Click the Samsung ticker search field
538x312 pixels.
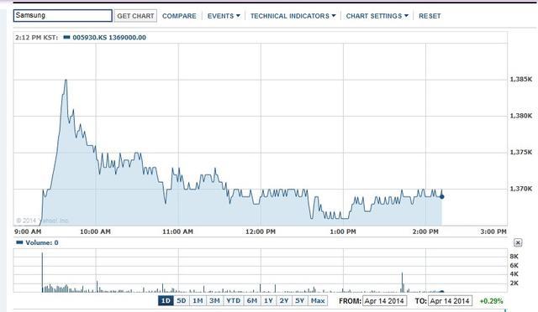pyautogui.click(x=63, y=16)
